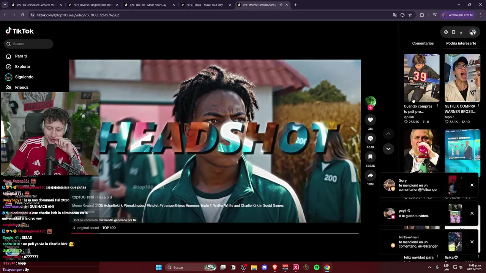Click the Explorar compass icon
This screenshot has width=486, height=273.
(x=8, y=67)
